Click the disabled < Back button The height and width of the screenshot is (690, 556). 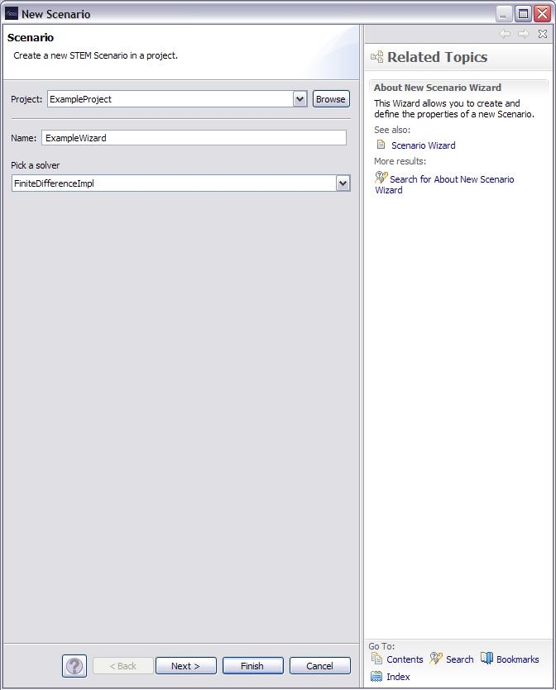(x=123, y=666)
